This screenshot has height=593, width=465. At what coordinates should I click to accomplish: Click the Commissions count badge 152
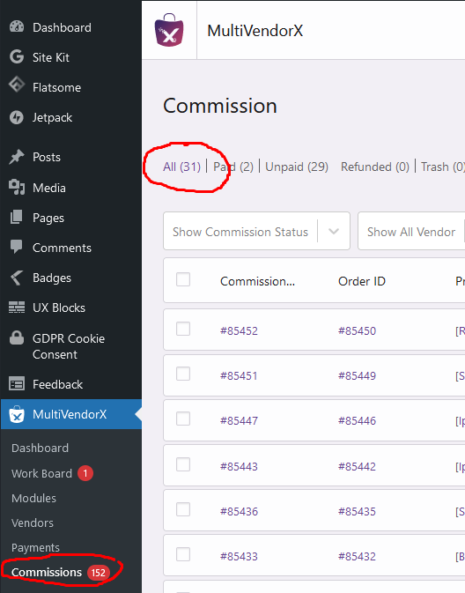(99, 573)
